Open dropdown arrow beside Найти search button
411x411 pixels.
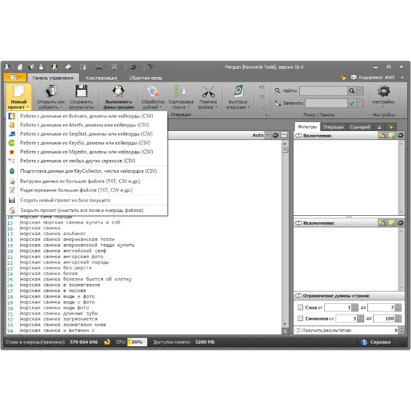click(360, 91)
